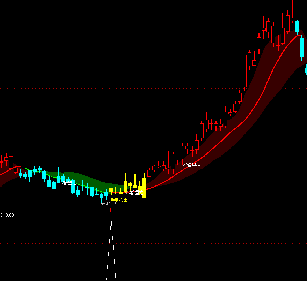
Task: Click the 48.15 low price label
Action: tap(111, 204)
